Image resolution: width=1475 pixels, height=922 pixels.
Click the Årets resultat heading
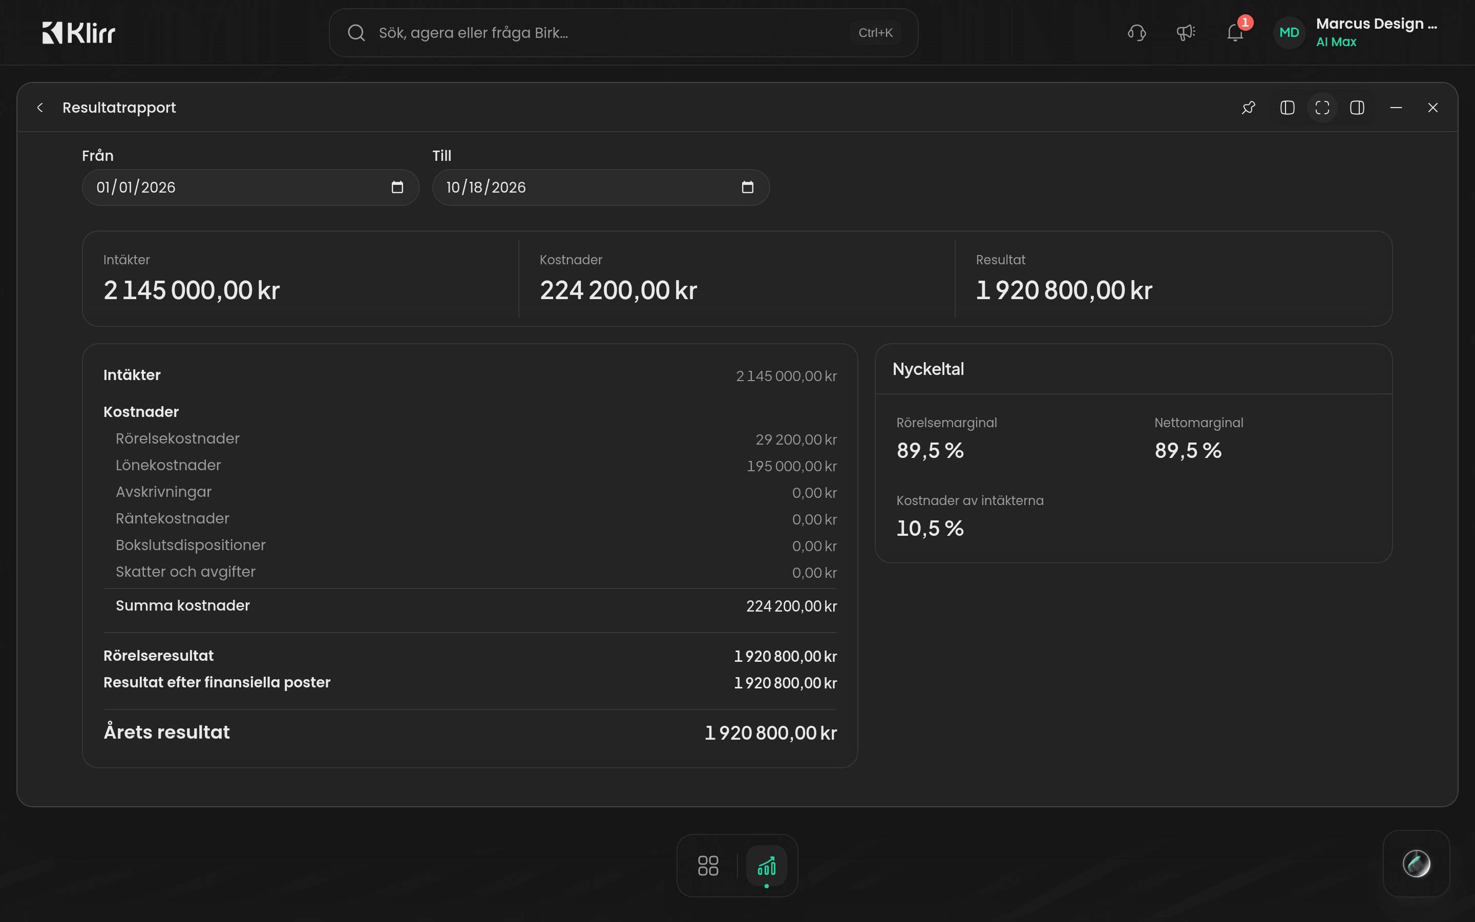click(166, 732)
